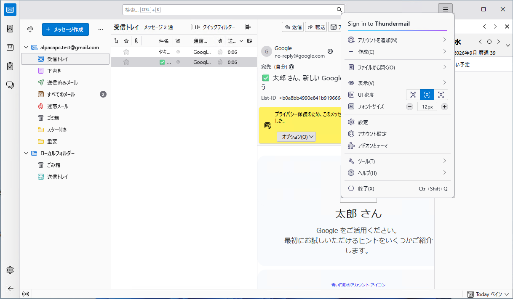Decrease font size with minus button
The image size is (513, 299).
pyautogui.click(x=409, y=107)
